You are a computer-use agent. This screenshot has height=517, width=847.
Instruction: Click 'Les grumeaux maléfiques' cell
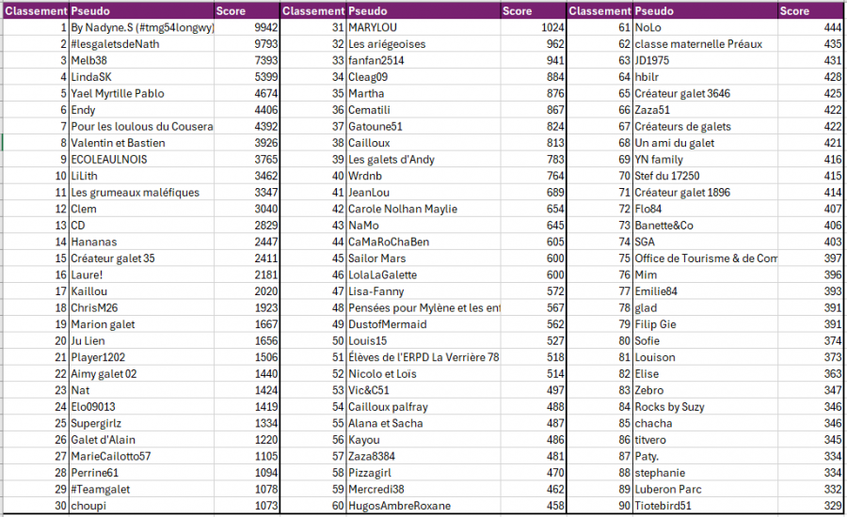141,193
